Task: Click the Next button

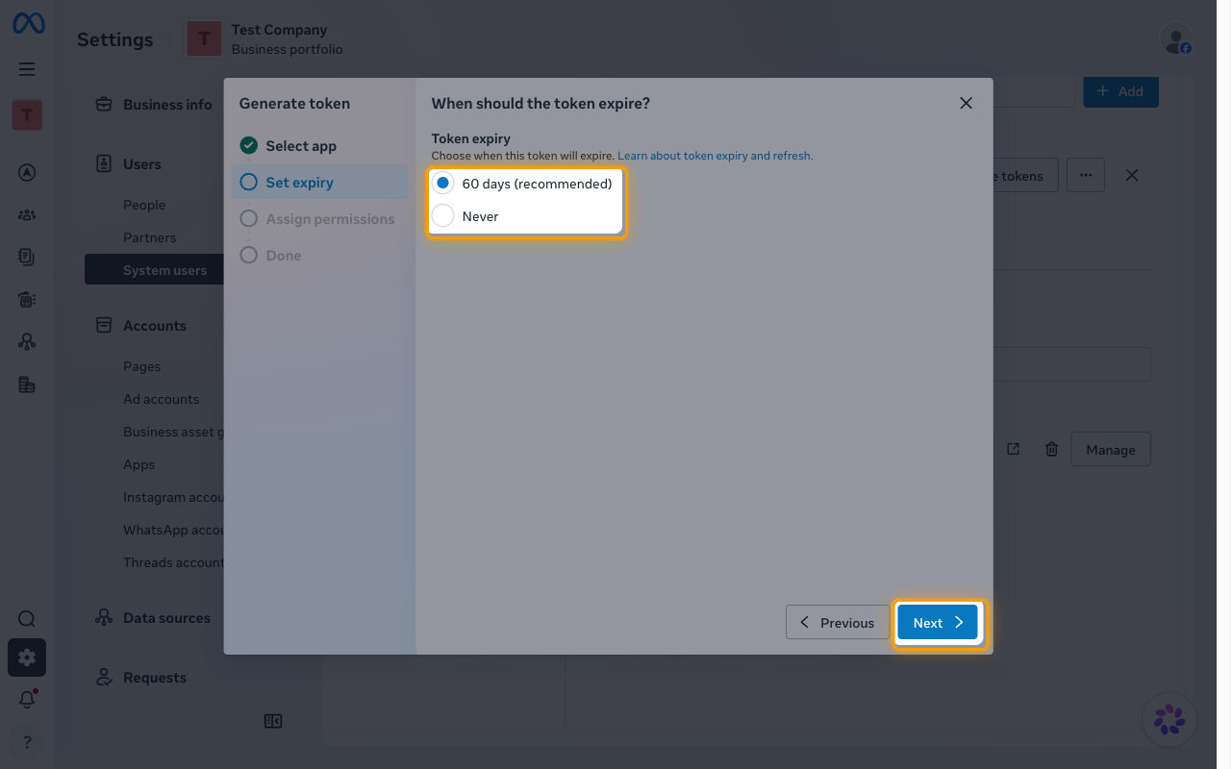Action: tap(938, 623)
